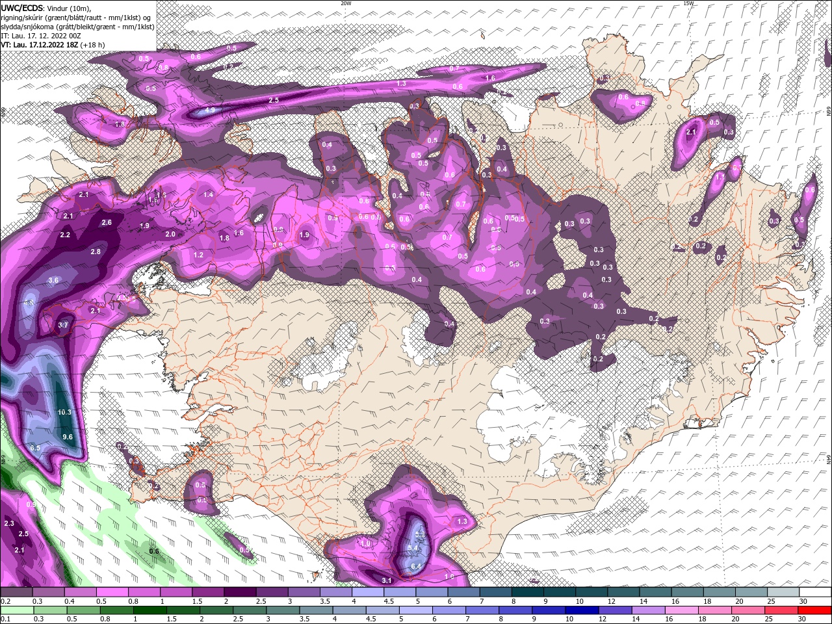Click the 2.0 snowfall value label

170,234
